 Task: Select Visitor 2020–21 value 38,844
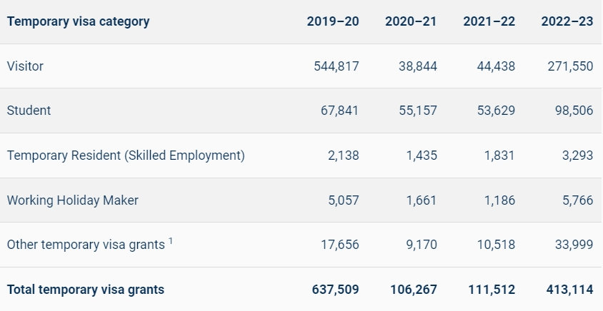(418, 66)
